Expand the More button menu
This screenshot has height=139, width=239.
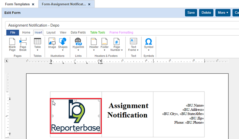click(223, 13)
